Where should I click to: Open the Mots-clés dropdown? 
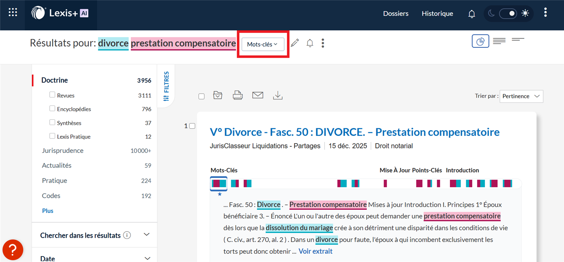tap(263, 44)
